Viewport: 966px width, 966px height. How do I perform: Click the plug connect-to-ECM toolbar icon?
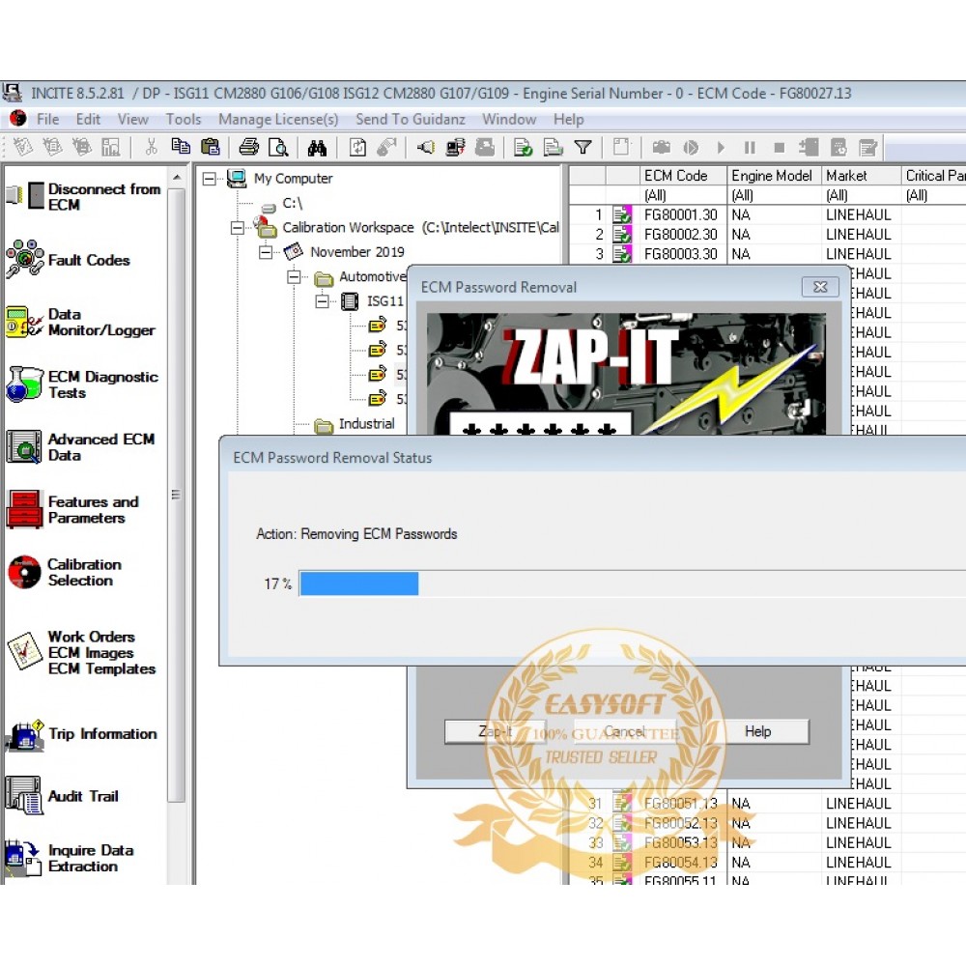click(426, 147)
